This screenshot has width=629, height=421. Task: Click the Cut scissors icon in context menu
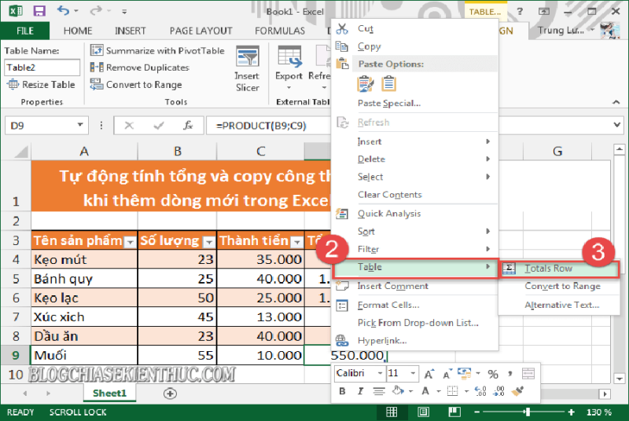(342, 29)
